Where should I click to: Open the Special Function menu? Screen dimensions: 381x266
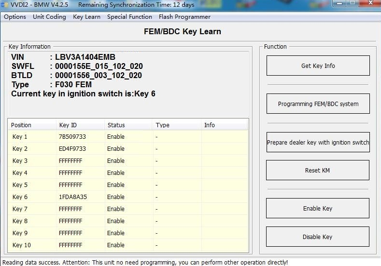click(129, 17)
